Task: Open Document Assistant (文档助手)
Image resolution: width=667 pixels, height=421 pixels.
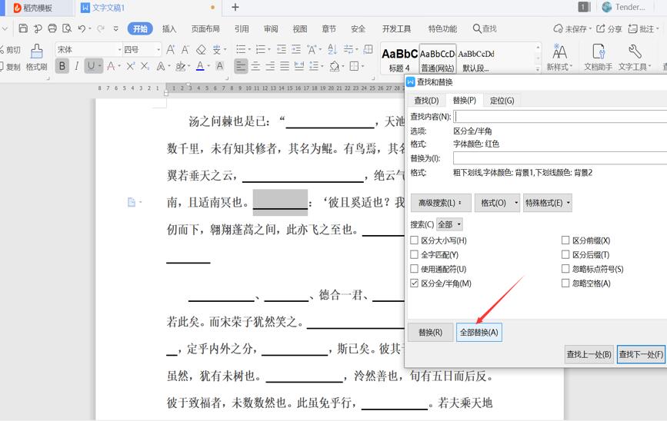Action: coord(598,58)
